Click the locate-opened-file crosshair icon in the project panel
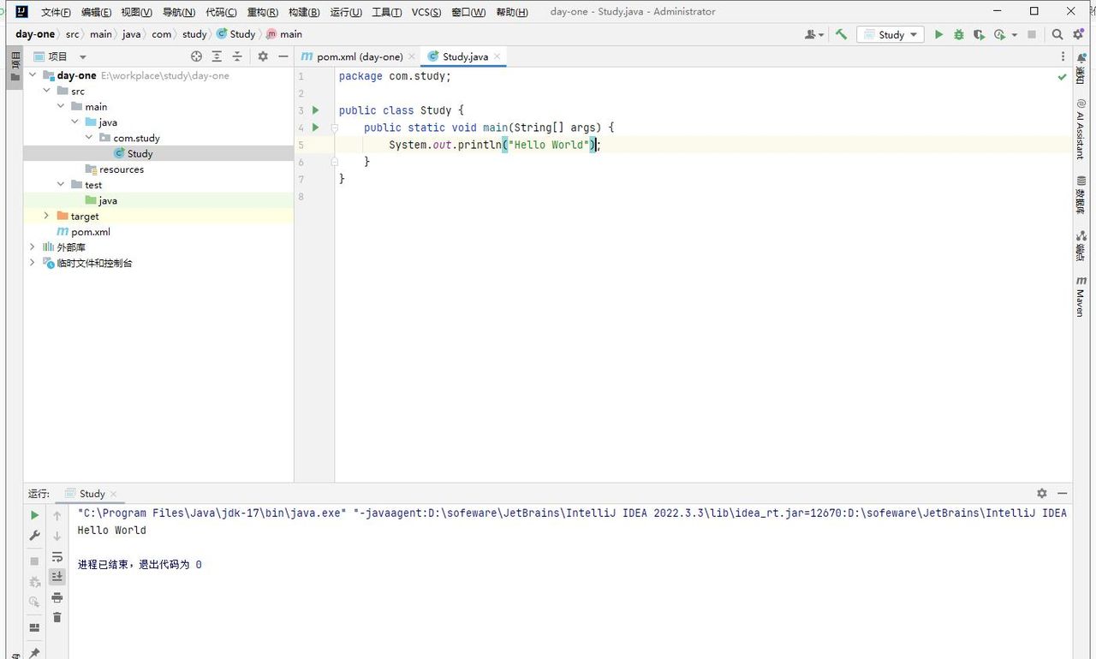The image size is (1096, 659). click(196, 56)
